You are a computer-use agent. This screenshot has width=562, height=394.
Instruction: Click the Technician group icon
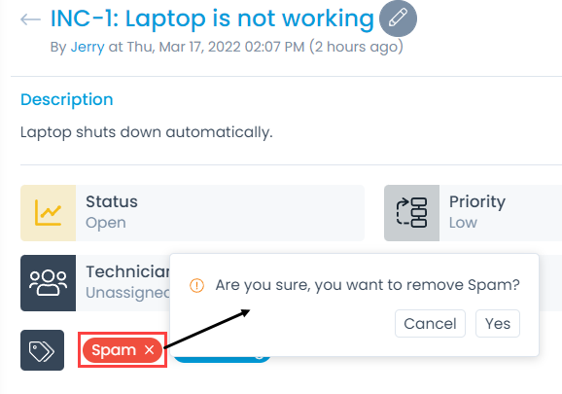click(x=48, y=283)
